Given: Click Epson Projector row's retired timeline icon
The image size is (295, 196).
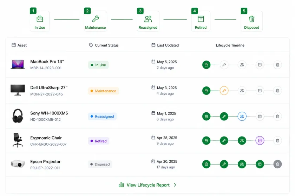Looking at the screenshot, I should click(x=260, y=164).
